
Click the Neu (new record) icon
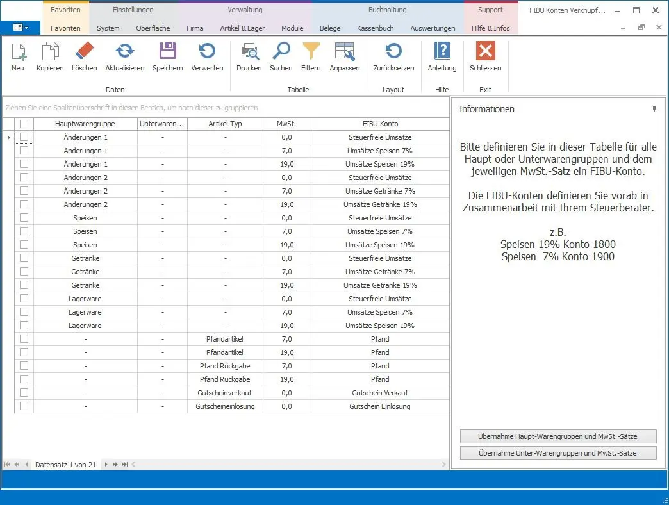(x=18, y=52)
